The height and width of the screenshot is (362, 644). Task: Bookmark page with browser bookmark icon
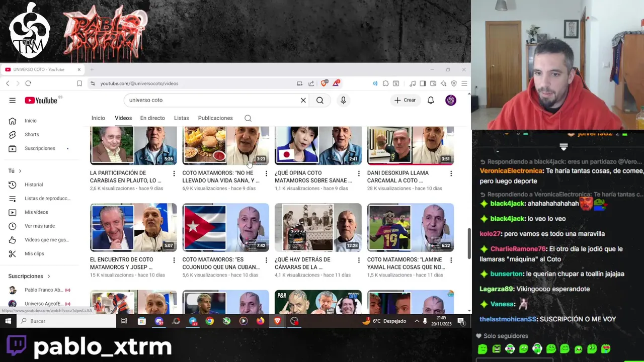point(79,83)
